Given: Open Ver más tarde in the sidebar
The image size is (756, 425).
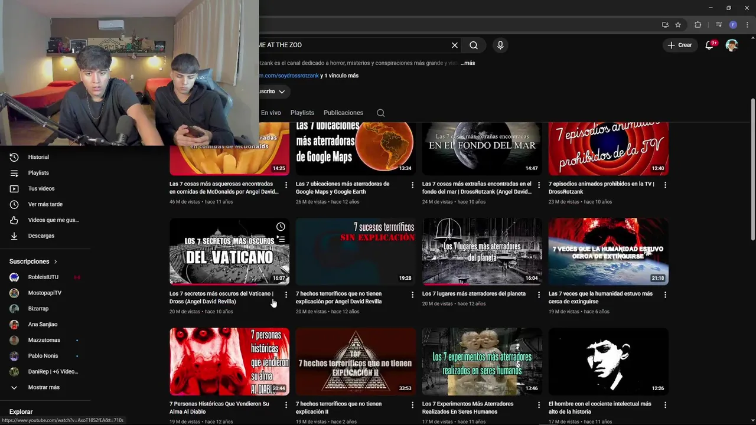Looking at the screenshot, I should 45,204.
